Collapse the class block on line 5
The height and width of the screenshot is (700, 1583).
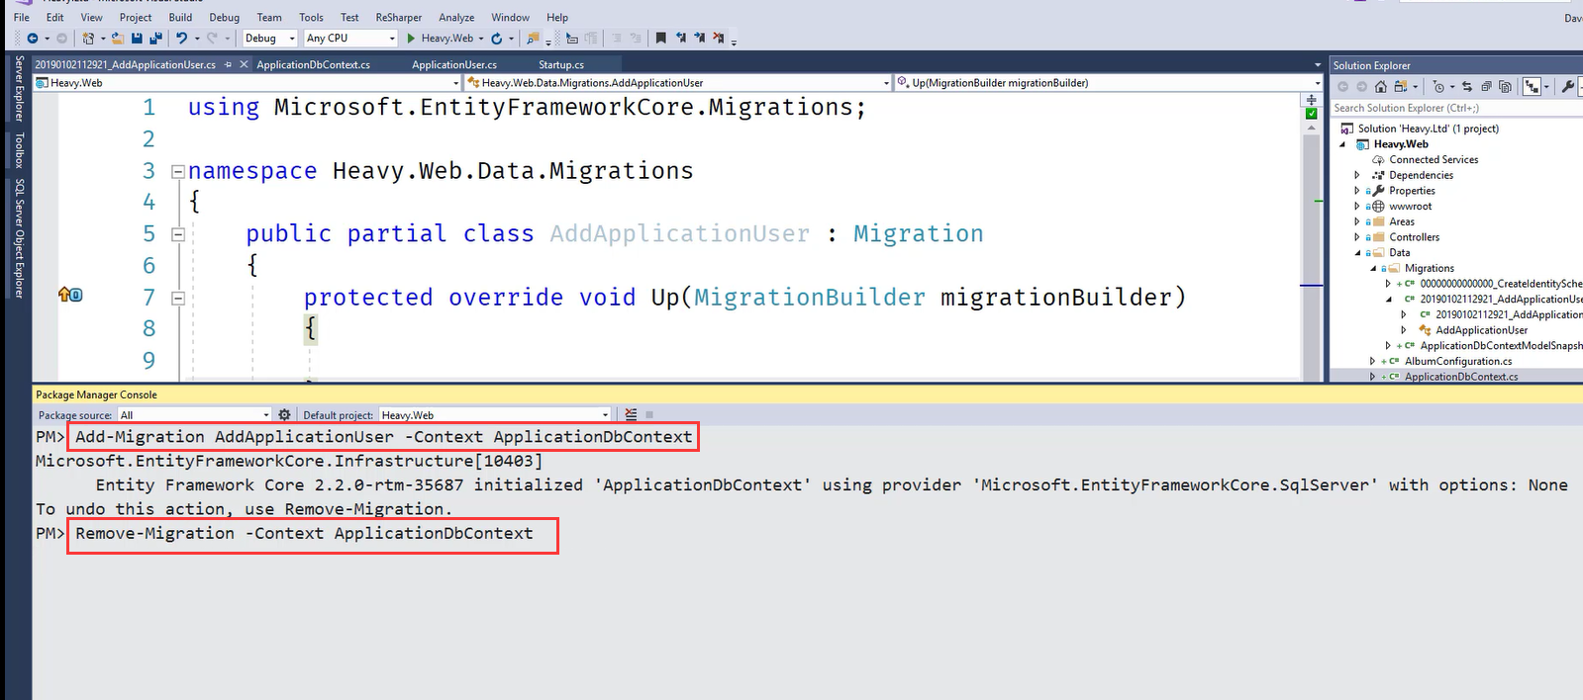coord(178,234)
